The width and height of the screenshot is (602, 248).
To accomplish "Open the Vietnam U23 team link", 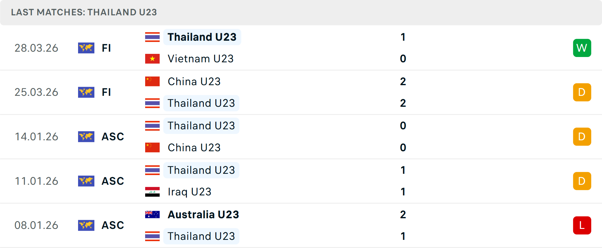I will coord(201,59).
